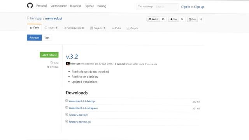Click the Star button
Viewport: 249px width, 140px height.
pos(174,19)
